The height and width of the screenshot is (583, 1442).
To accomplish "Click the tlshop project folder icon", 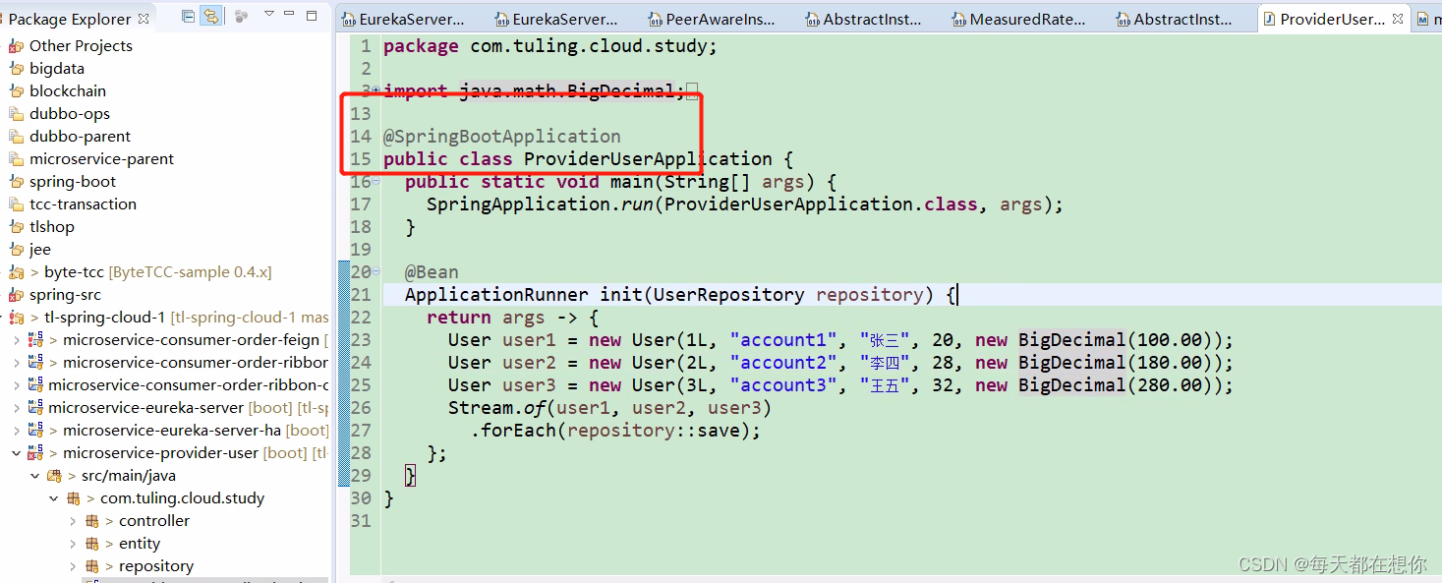I will (16, 227).
